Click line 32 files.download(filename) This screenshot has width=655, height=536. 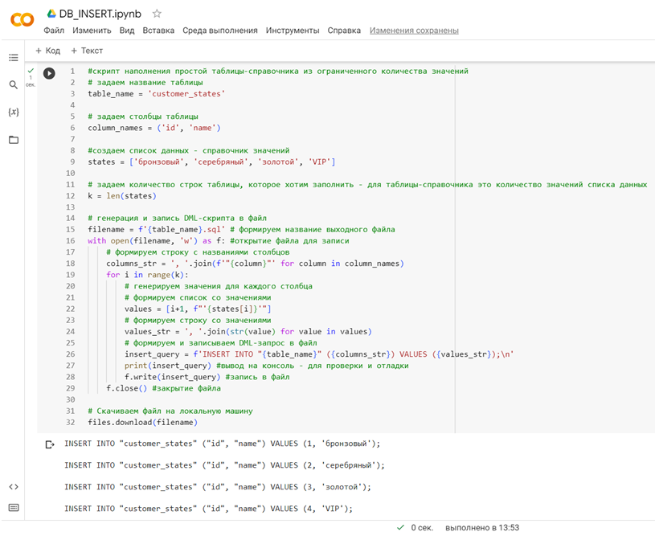point(142,423)
